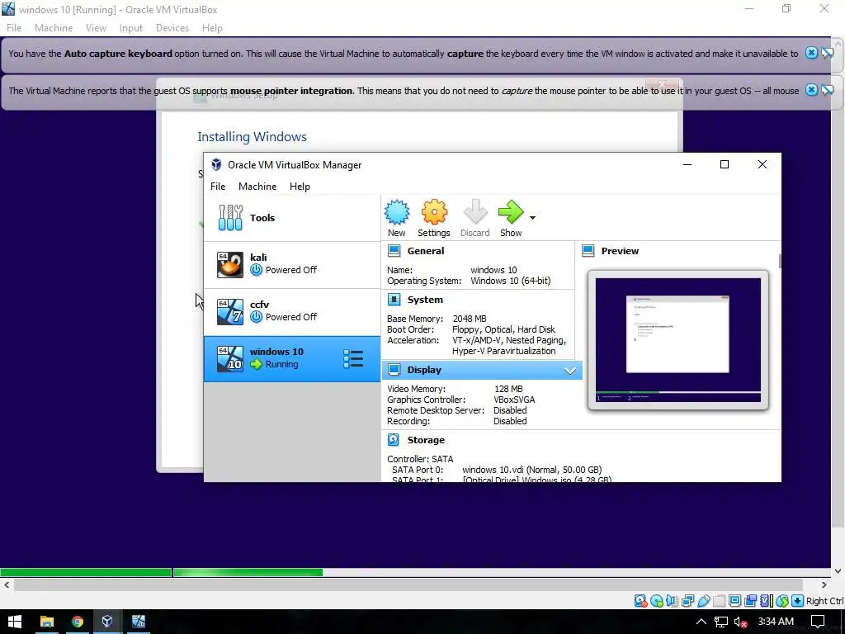Collapse the Display section chevron

(570, 371)
